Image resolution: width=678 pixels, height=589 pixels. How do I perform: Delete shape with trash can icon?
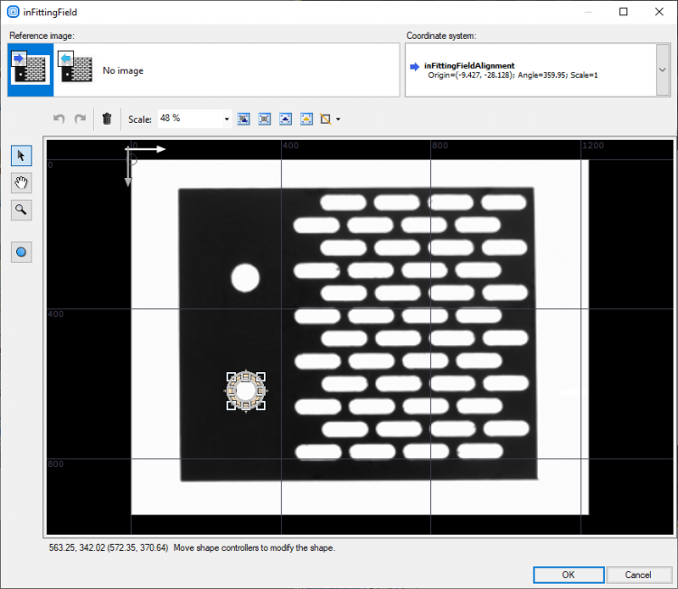pos(107,118)
